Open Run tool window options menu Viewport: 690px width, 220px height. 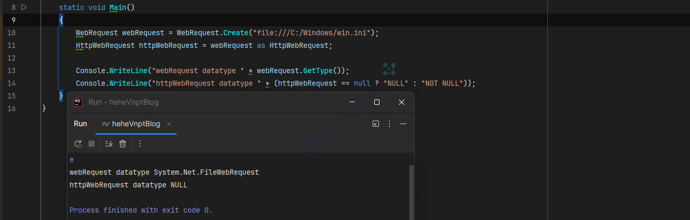pyautogui.click(x=389, y=124)
